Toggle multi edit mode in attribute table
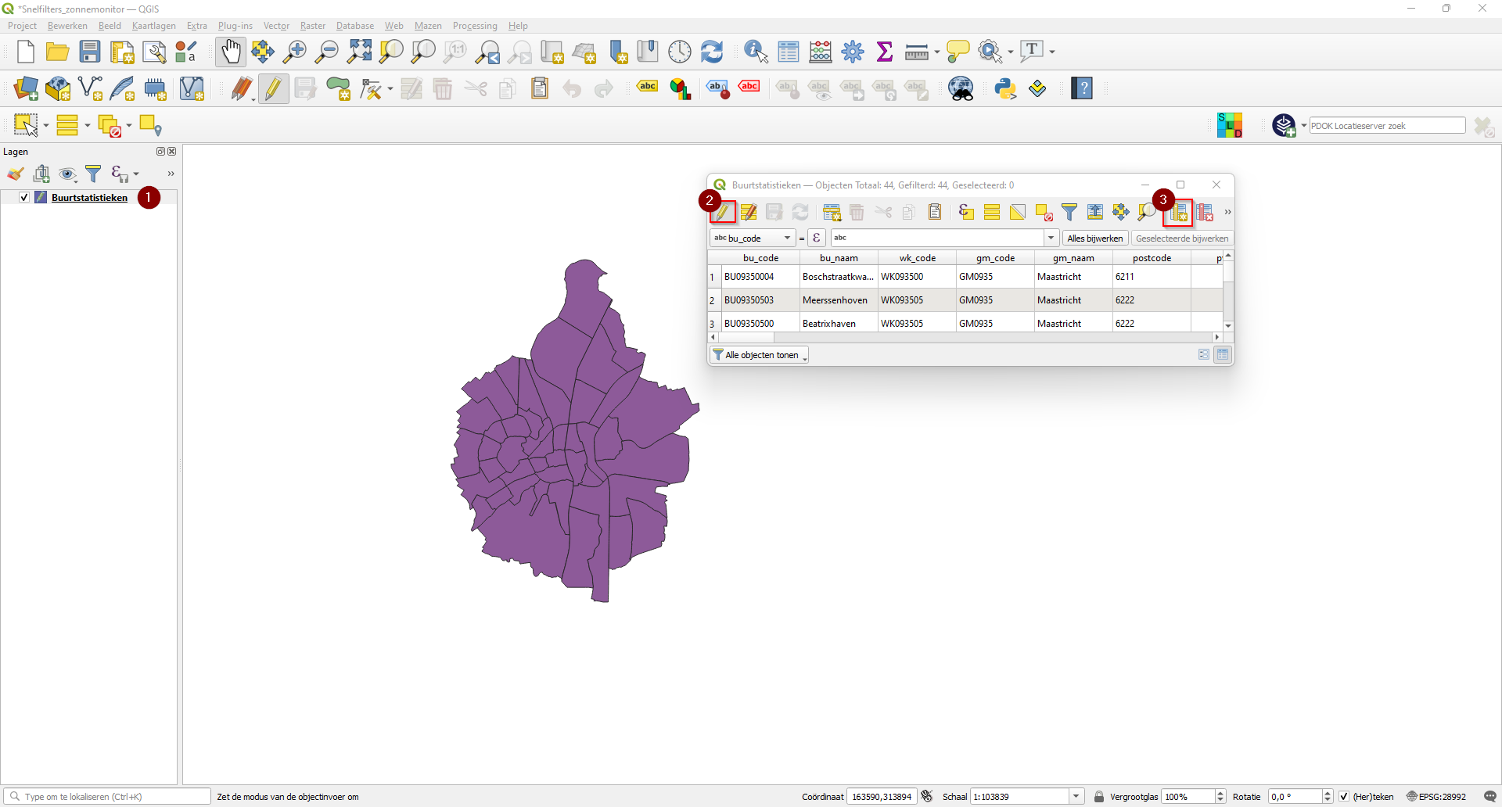The width and height of the screenshot is (1502, 807). point(749,212)
